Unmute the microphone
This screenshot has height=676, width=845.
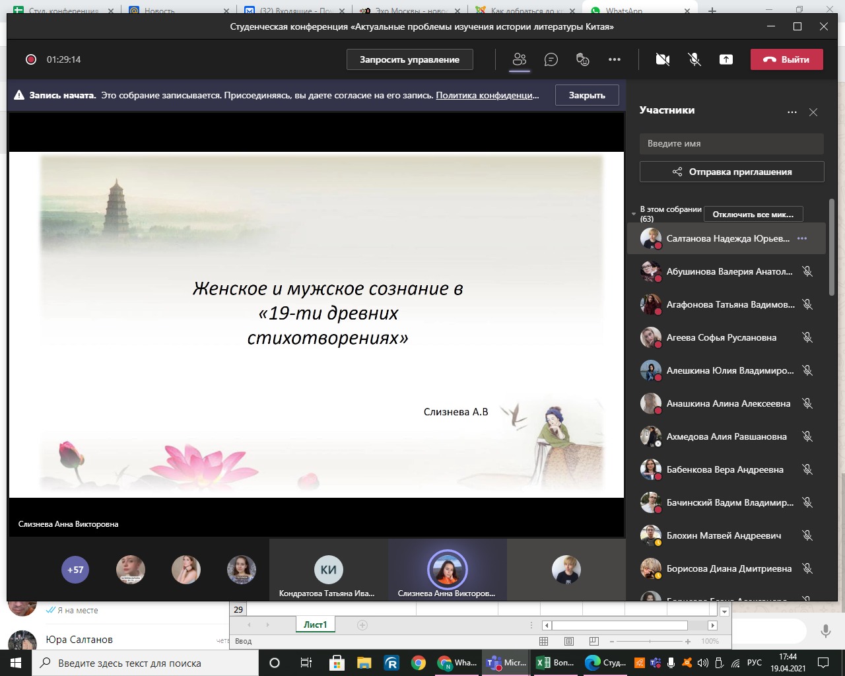point(694,59)
